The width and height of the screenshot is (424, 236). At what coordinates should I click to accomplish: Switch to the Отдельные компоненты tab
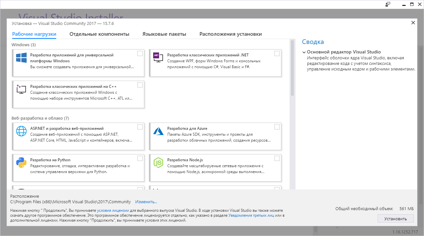99,34
